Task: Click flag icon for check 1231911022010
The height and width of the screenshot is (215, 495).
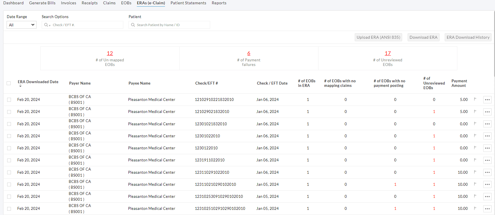Action: (475, 160)
